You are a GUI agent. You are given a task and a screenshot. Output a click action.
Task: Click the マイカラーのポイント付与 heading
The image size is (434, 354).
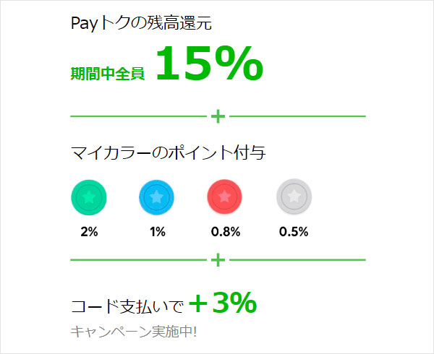(169, 152)
